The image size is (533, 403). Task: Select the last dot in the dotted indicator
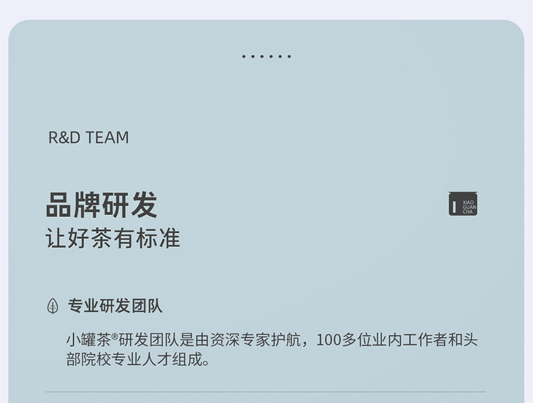289,56
